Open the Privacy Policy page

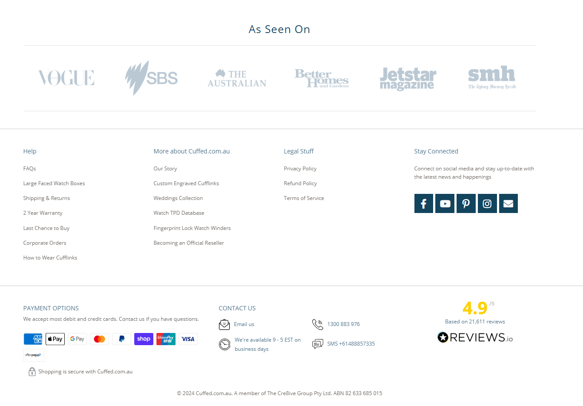[x=300, y=169]
